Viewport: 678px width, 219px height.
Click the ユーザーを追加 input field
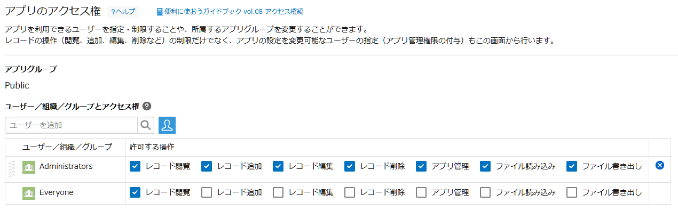pyautogui.click(x=72, y=125)
